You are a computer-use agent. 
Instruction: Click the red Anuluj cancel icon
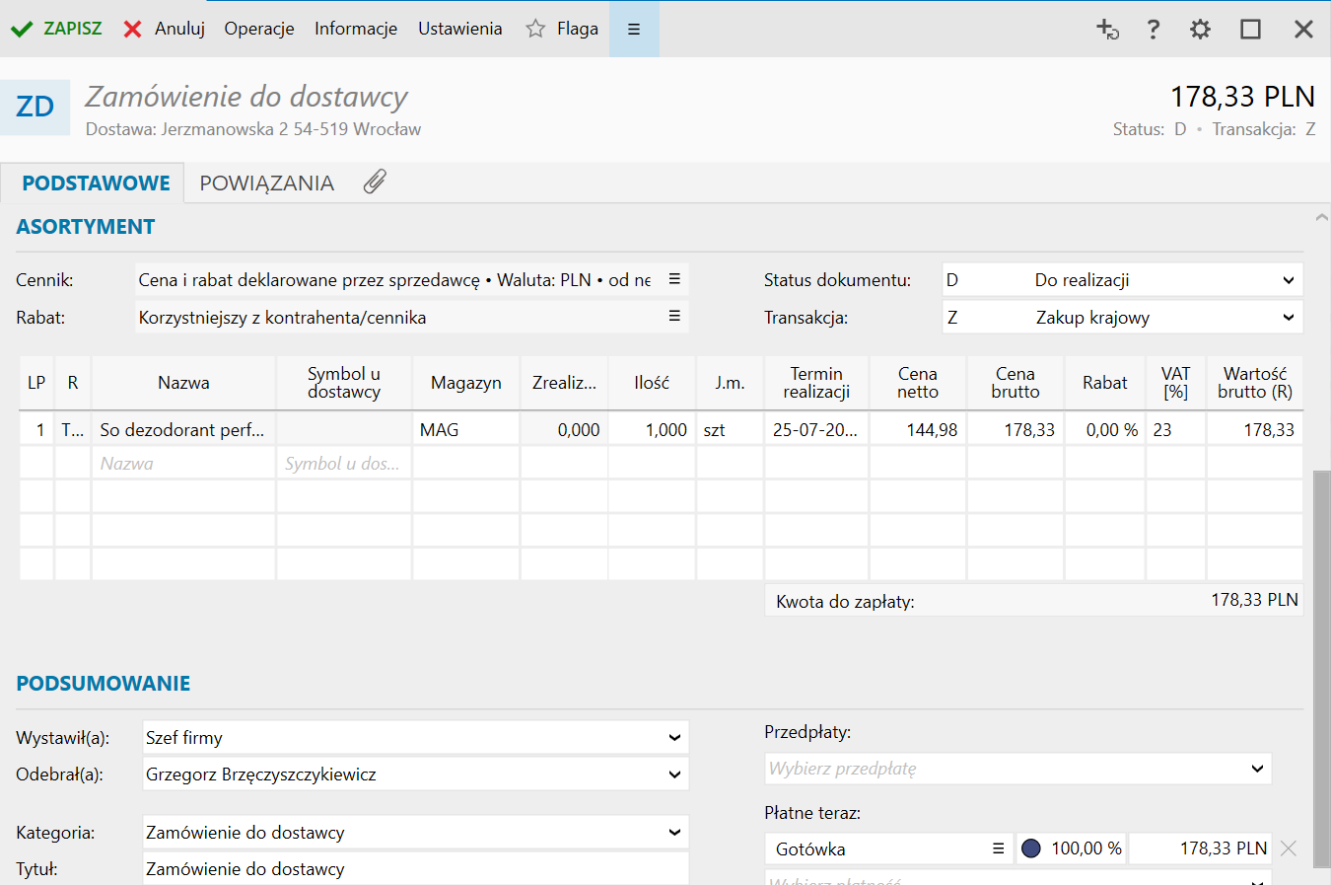pyautogui.click(x=133, y=29)
